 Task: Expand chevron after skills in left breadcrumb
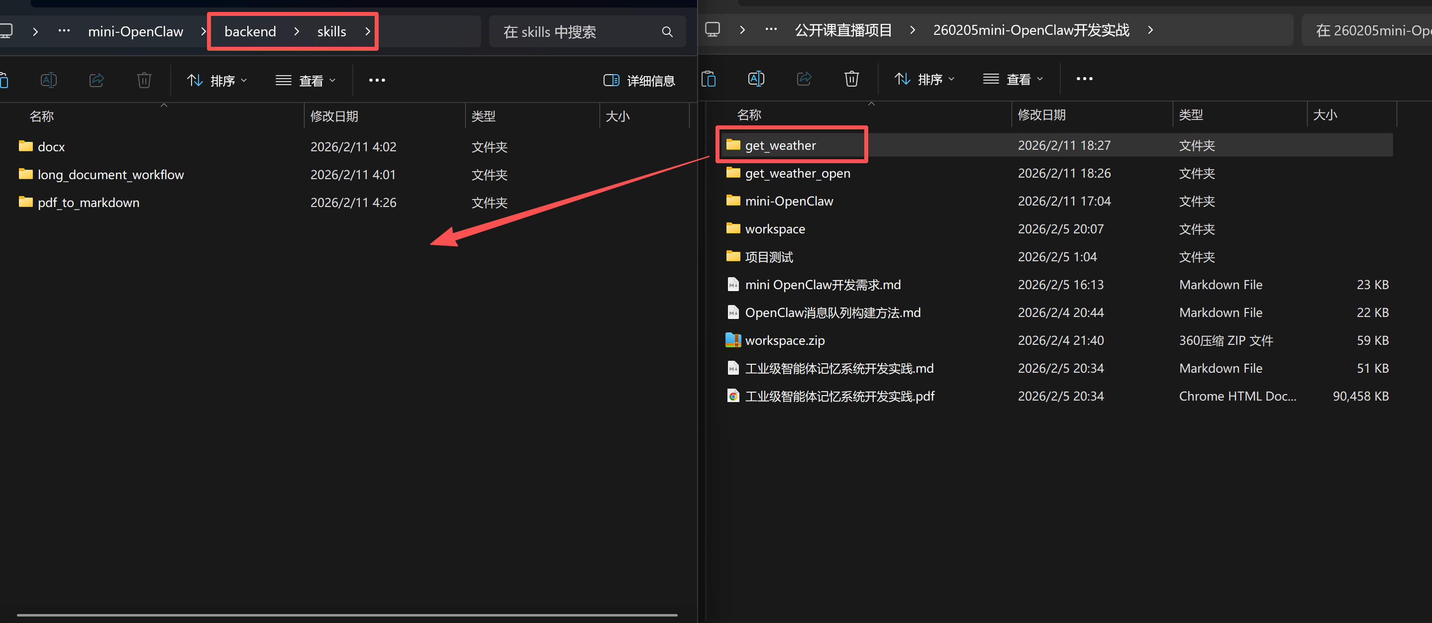point(367,32)
